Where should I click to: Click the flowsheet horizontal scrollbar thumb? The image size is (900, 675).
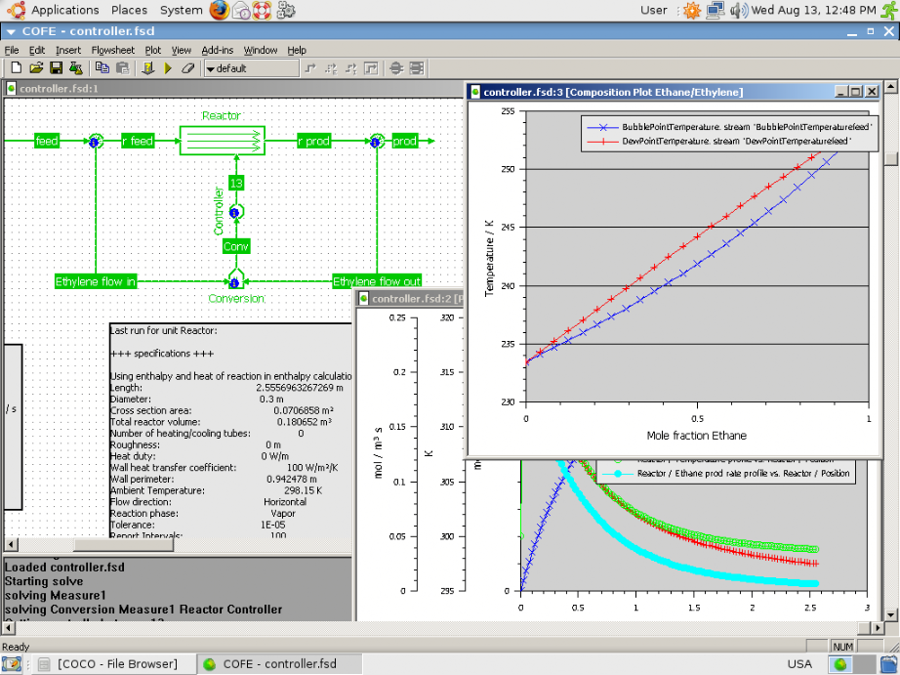click(x=123, y=543)
